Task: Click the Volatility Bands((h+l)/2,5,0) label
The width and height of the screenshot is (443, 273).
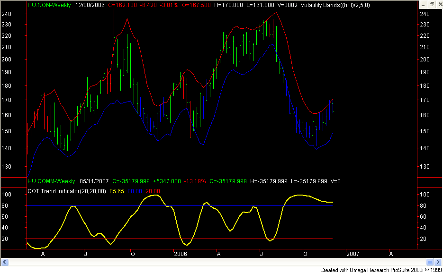Action: click(335, 5)
